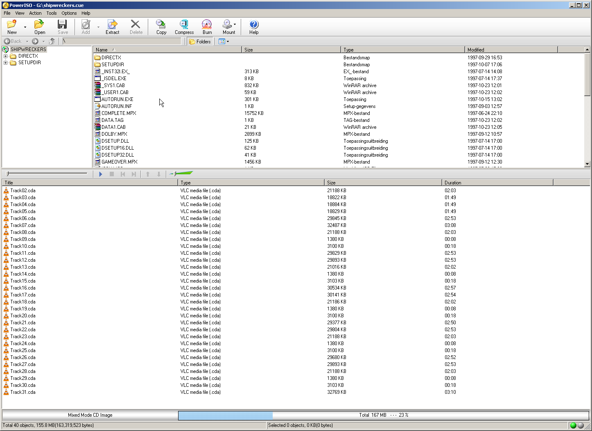The height and width of the screenshot is (431, 592).
Task: Open the View menu
Action: (x=20, y=13)
